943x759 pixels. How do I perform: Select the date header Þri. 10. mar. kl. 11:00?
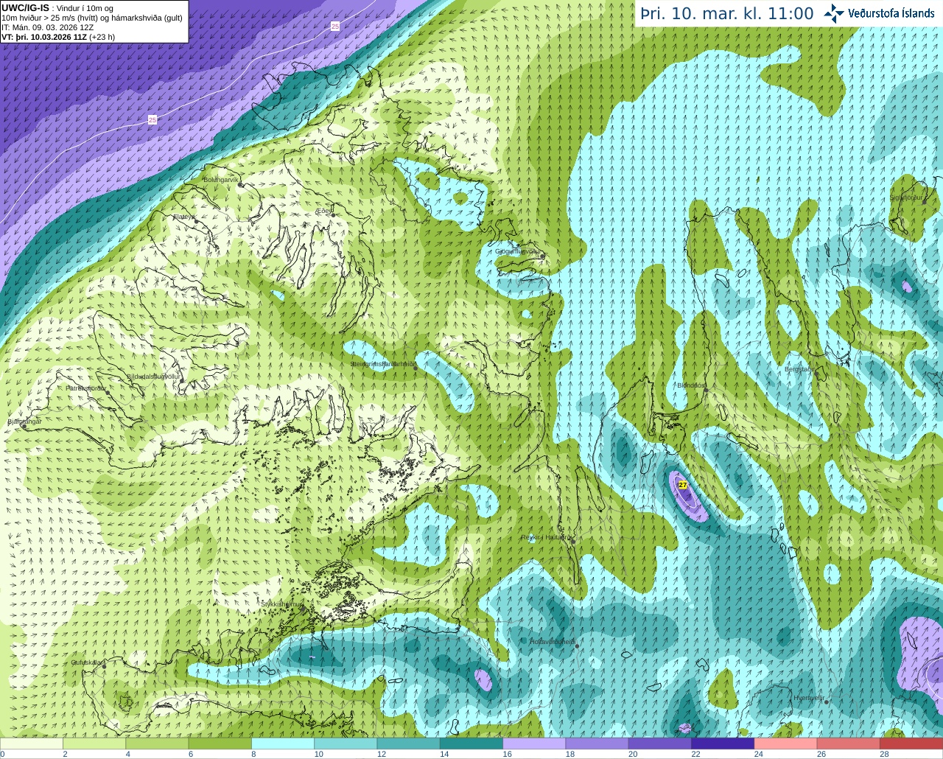click(727, 14)
